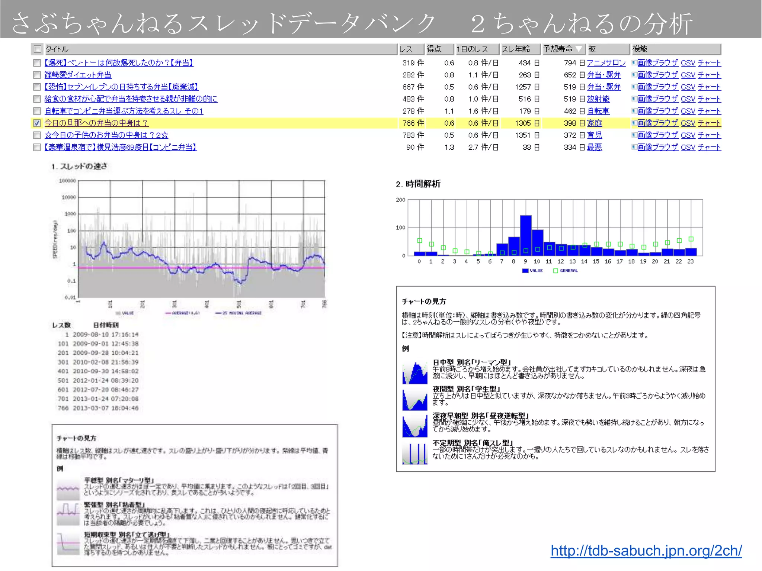Open the tdb-sabuch.jpn.org/2ch link
This screenshot has width=762, height=571.
pos(646,551)
